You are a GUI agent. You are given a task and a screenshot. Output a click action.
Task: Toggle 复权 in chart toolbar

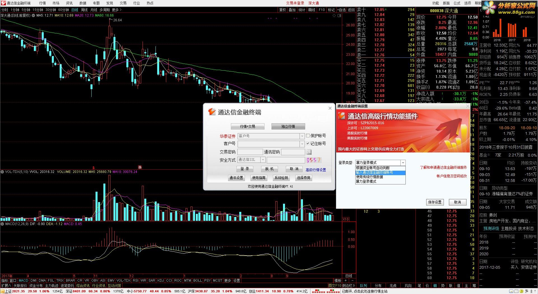[283, 10]
